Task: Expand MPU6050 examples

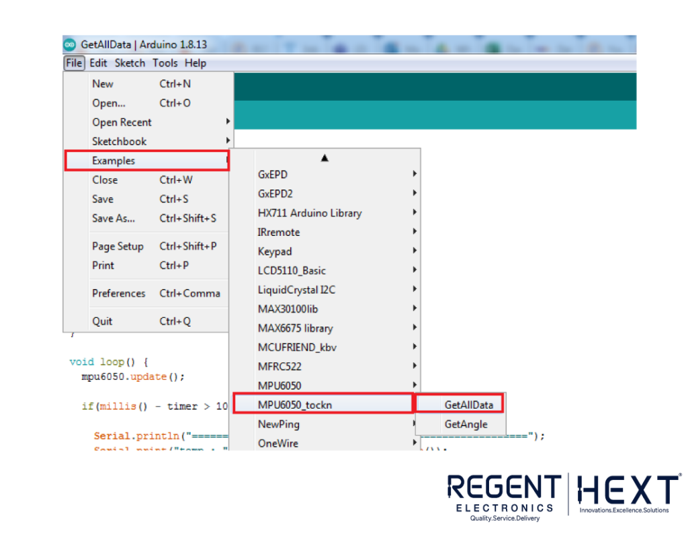Action: coord(326,386)
